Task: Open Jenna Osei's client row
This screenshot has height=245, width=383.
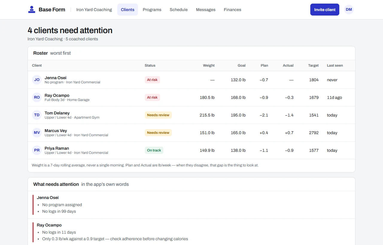Action: tap(191, 80)
